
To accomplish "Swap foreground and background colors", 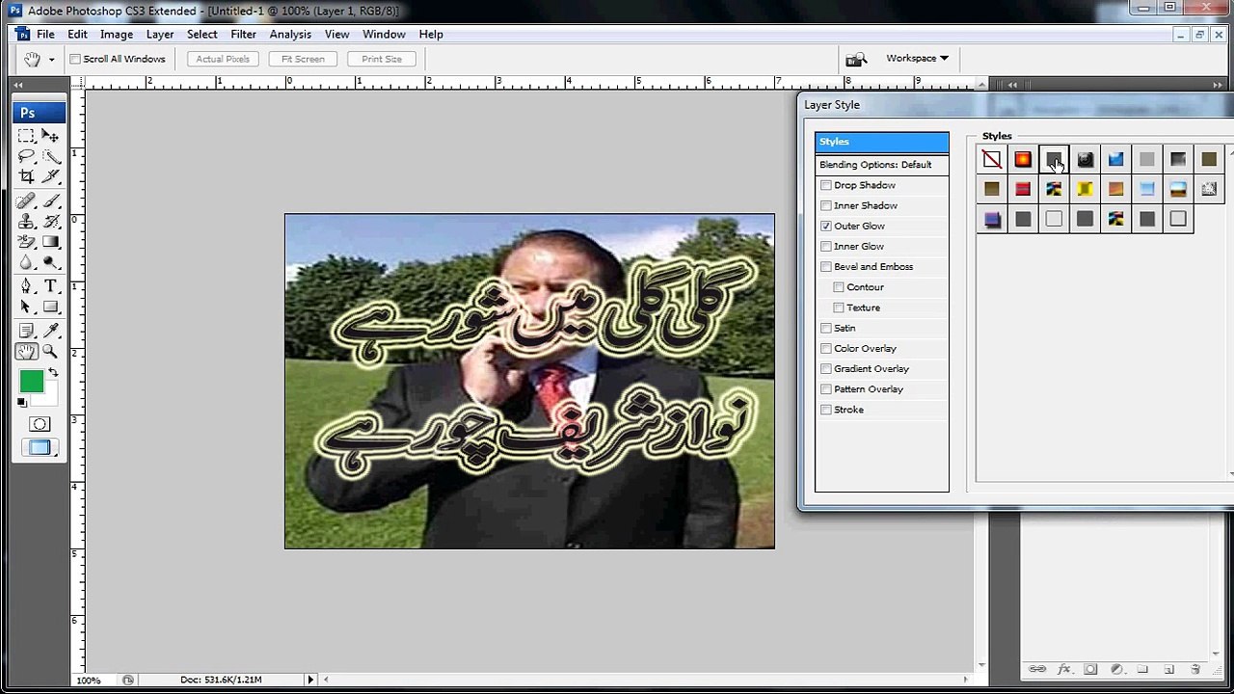I will [x=53, y=373].
